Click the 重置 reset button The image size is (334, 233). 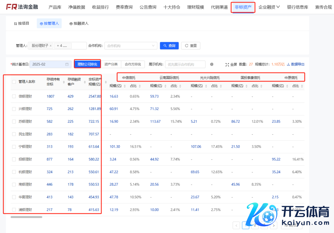pos(191,46)
